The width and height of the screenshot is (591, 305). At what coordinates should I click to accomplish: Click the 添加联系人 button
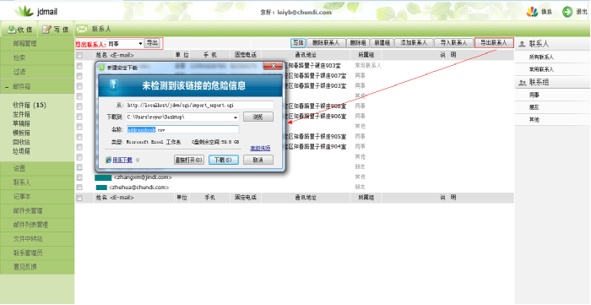pos(414,43)
